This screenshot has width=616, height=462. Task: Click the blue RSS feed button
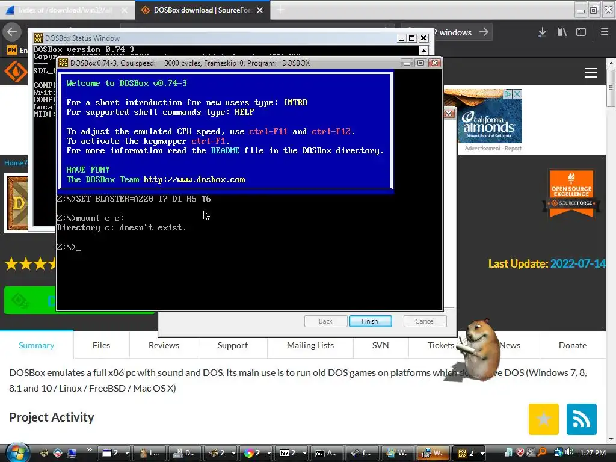point(582,419)
